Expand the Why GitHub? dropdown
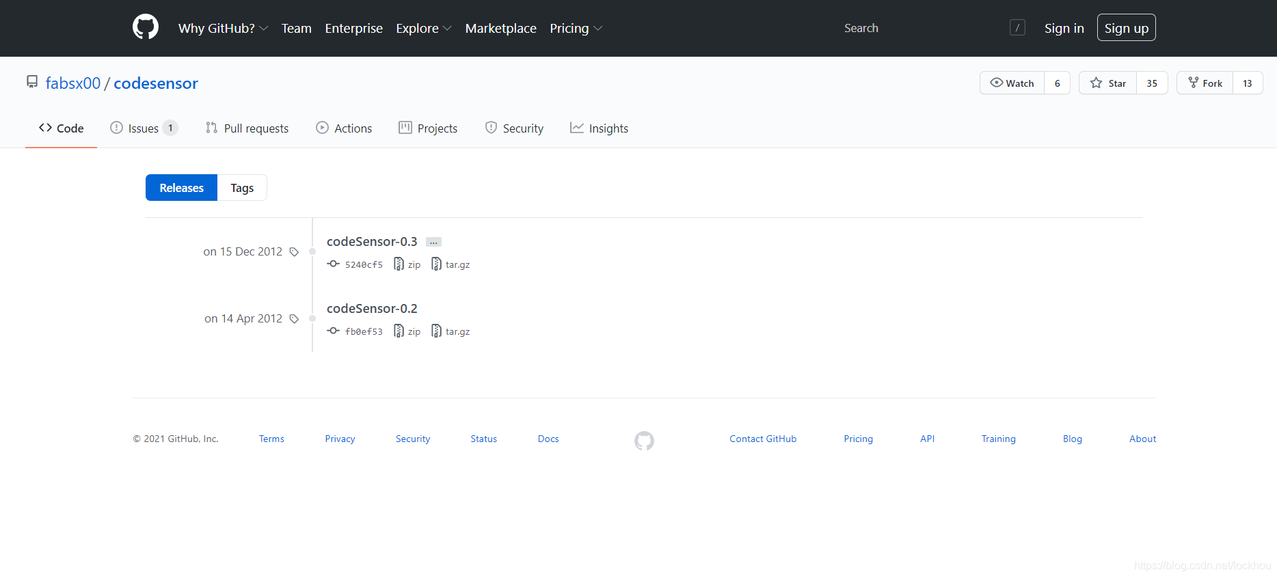 pyautogui.click(x=223, y=28)
